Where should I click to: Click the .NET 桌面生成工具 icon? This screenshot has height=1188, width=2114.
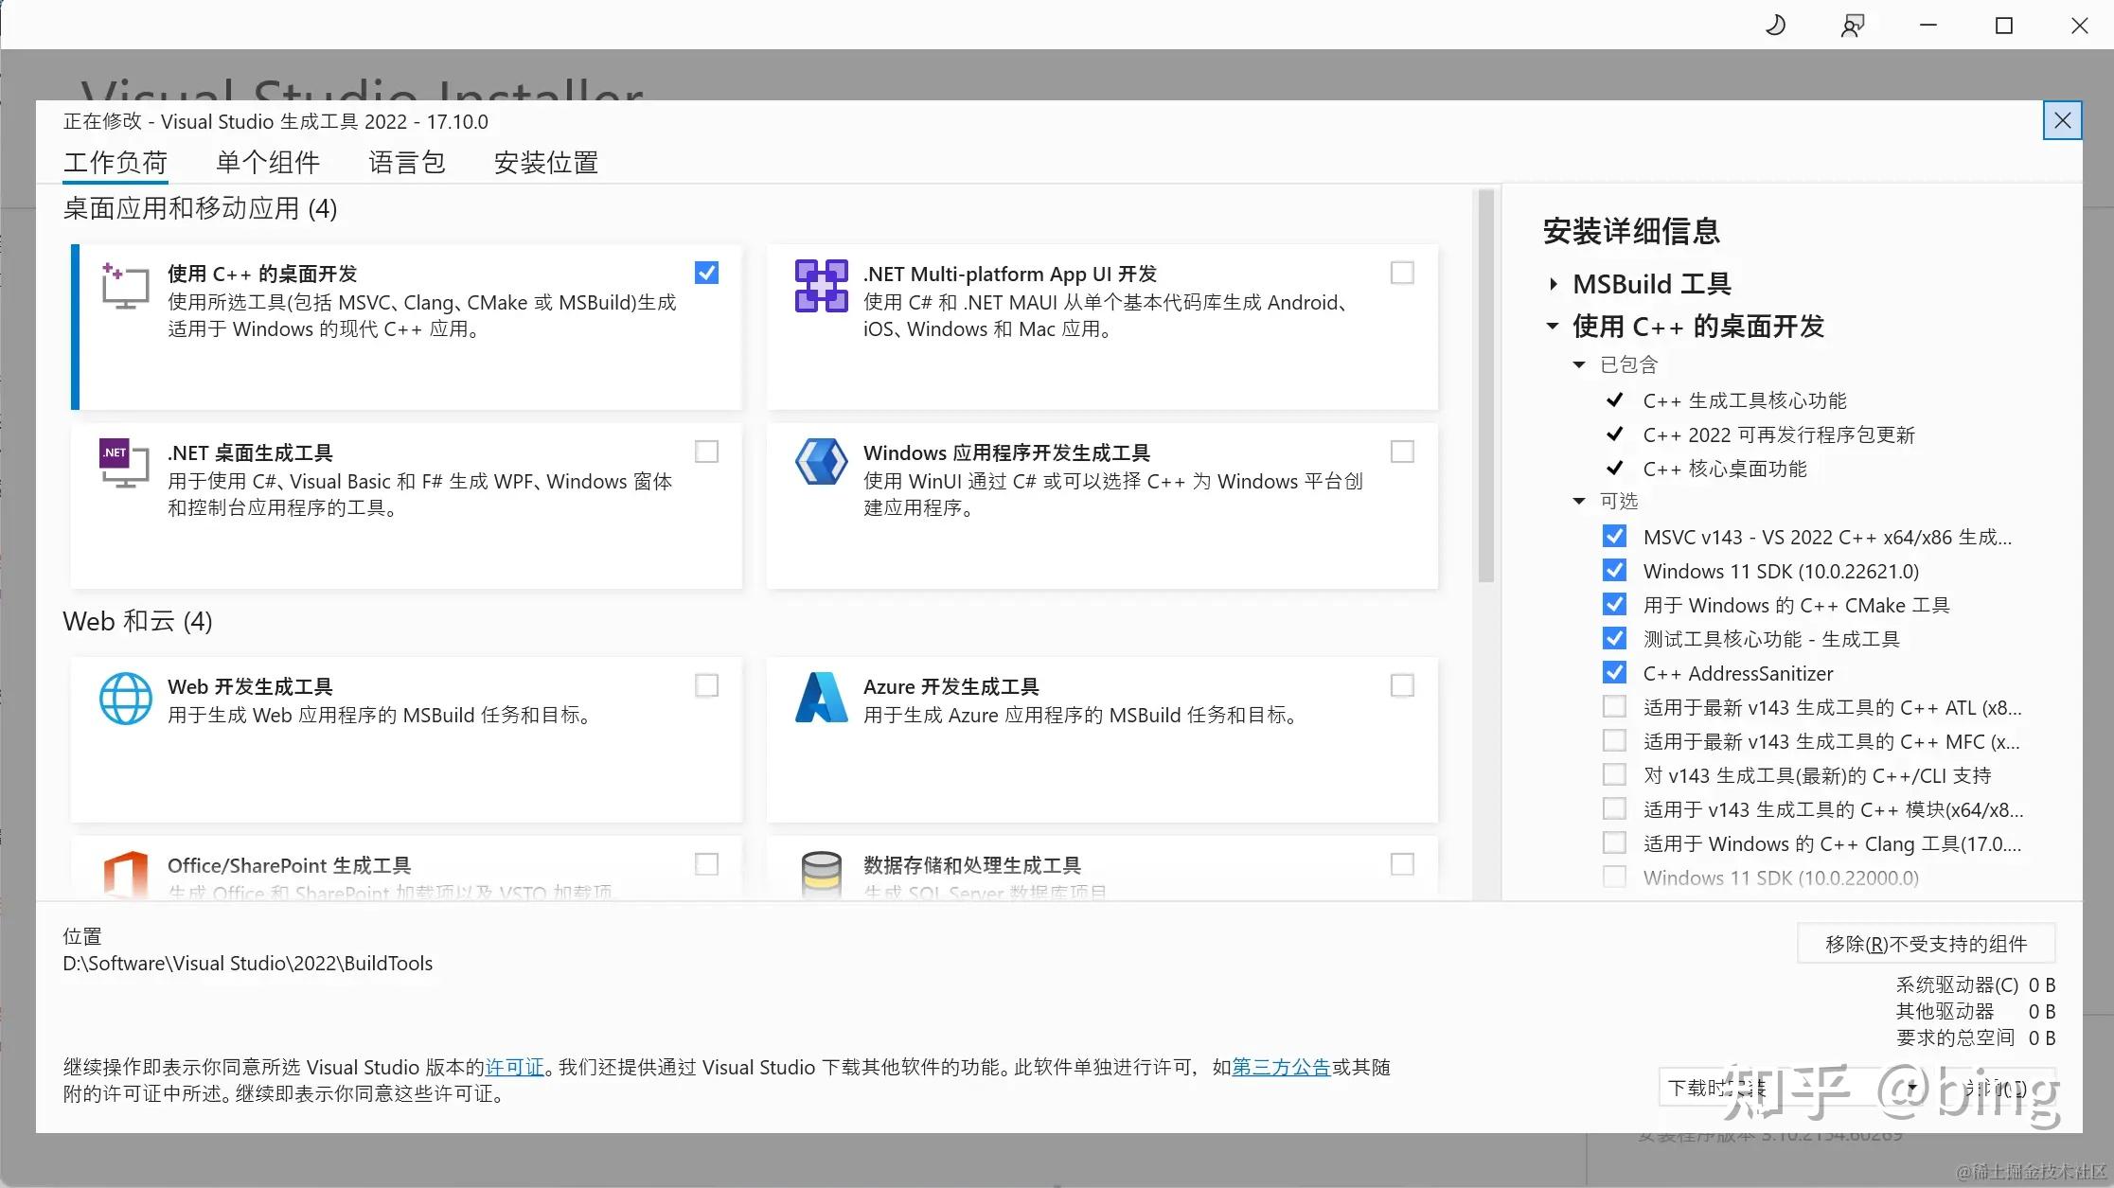click(125, 463)
